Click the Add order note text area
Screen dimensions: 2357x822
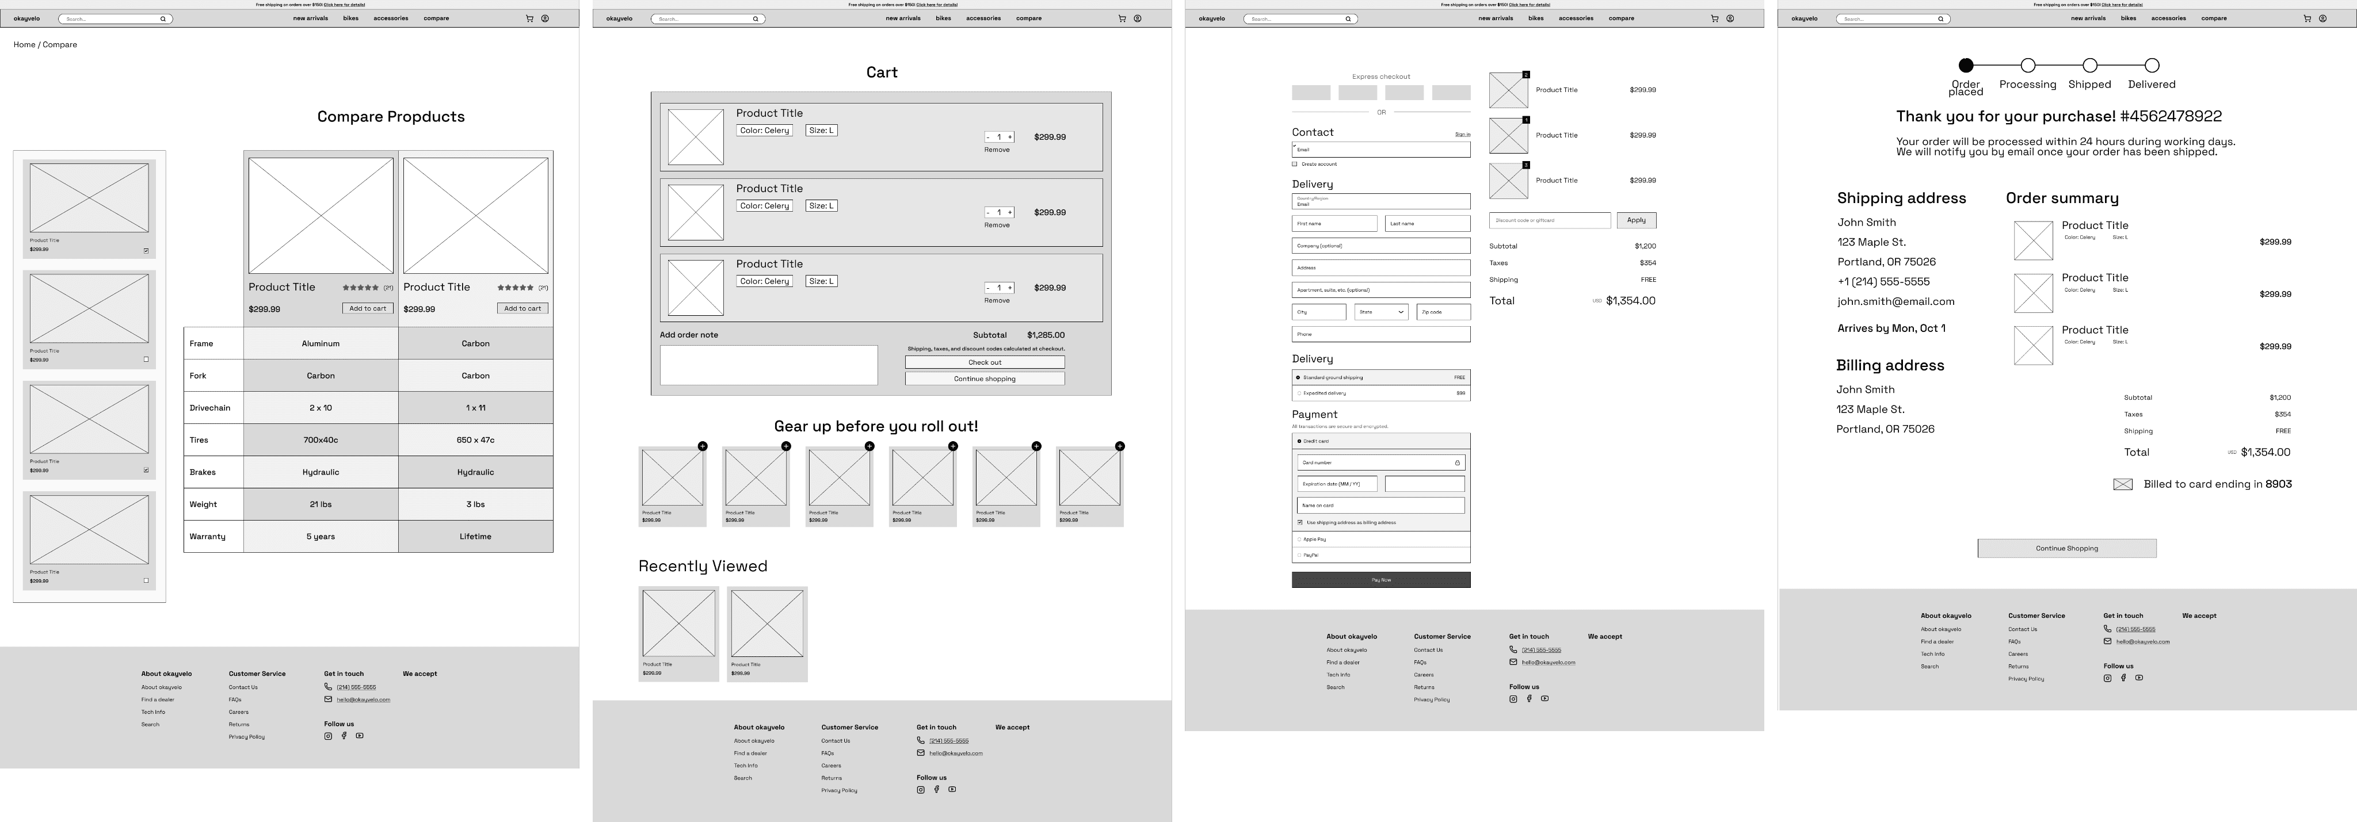[x=769, y=365]
